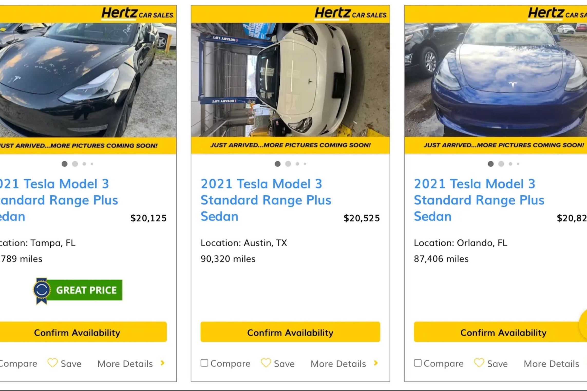The image size is (587, 391).
Task: Click the Great Price badge on Tampa listing
Action: (x=78, y=290)
